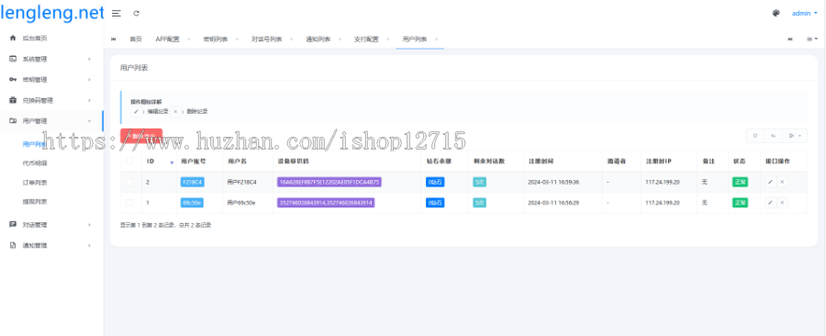
Task: Click the table refresh toolbar icon
Action: (x=755, y=136)
